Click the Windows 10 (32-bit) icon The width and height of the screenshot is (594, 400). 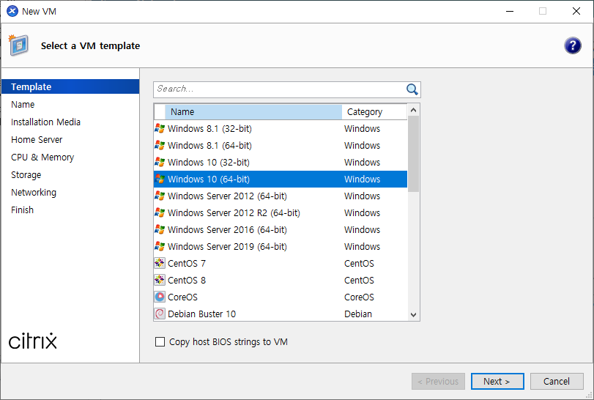tap(160, 162)
